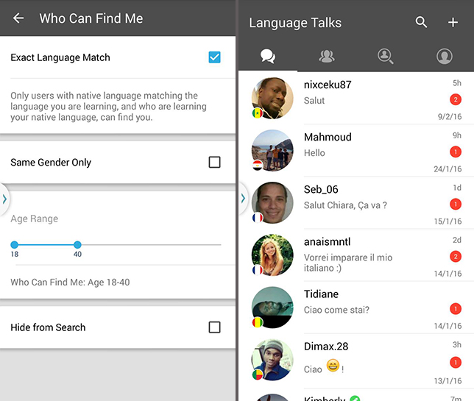Open search in Language Talks header

click(x=421, y=22)
